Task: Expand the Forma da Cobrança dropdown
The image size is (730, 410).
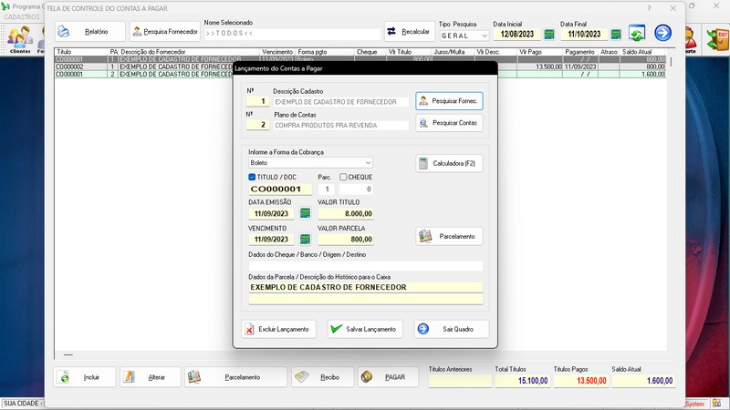Action: 368,162
